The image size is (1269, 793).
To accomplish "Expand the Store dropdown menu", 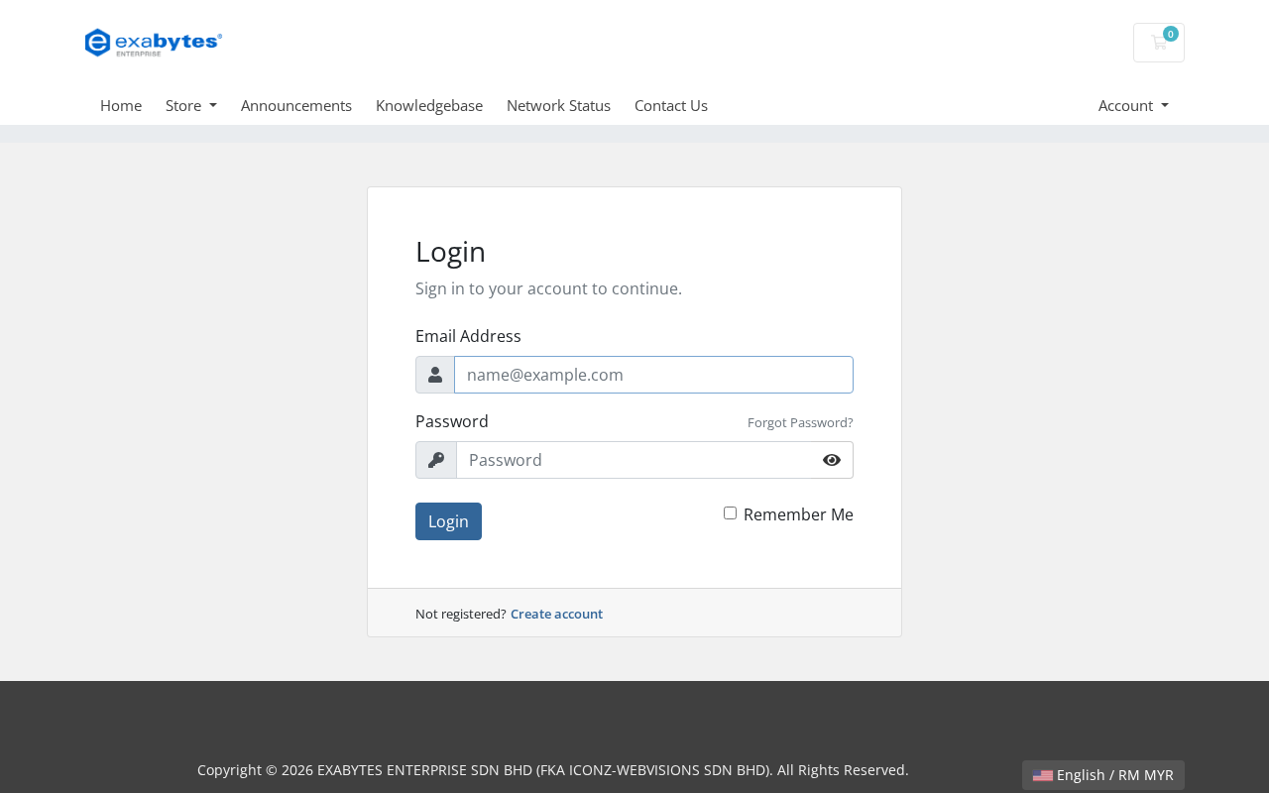I will coord(191,105).
